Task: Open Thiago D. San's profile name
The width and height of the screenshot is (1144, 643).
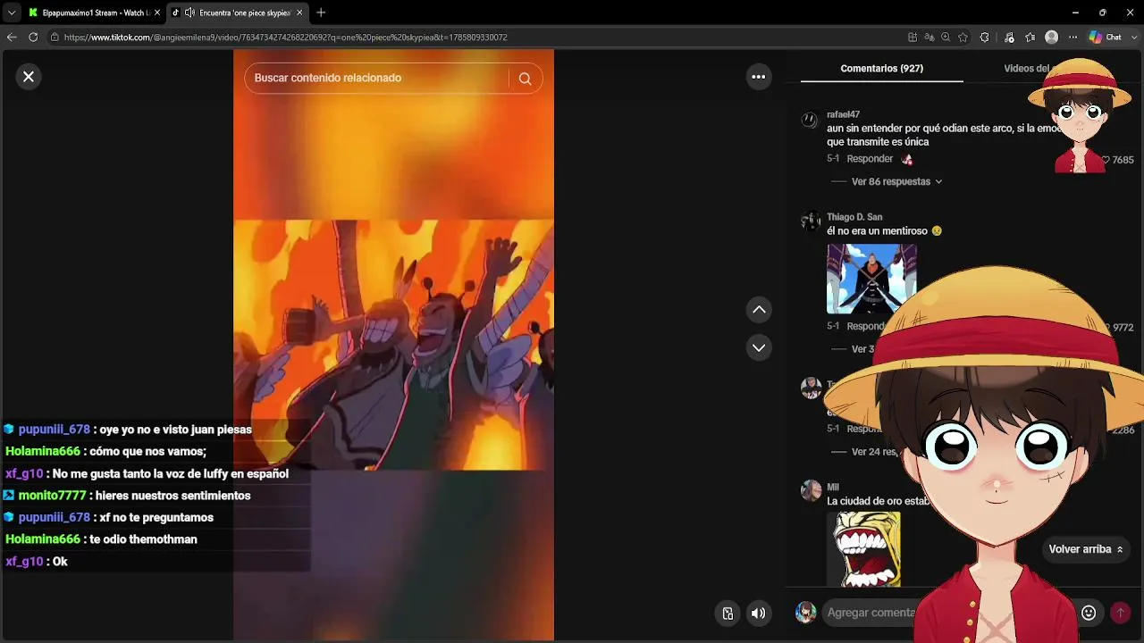Action: (854, 217)
